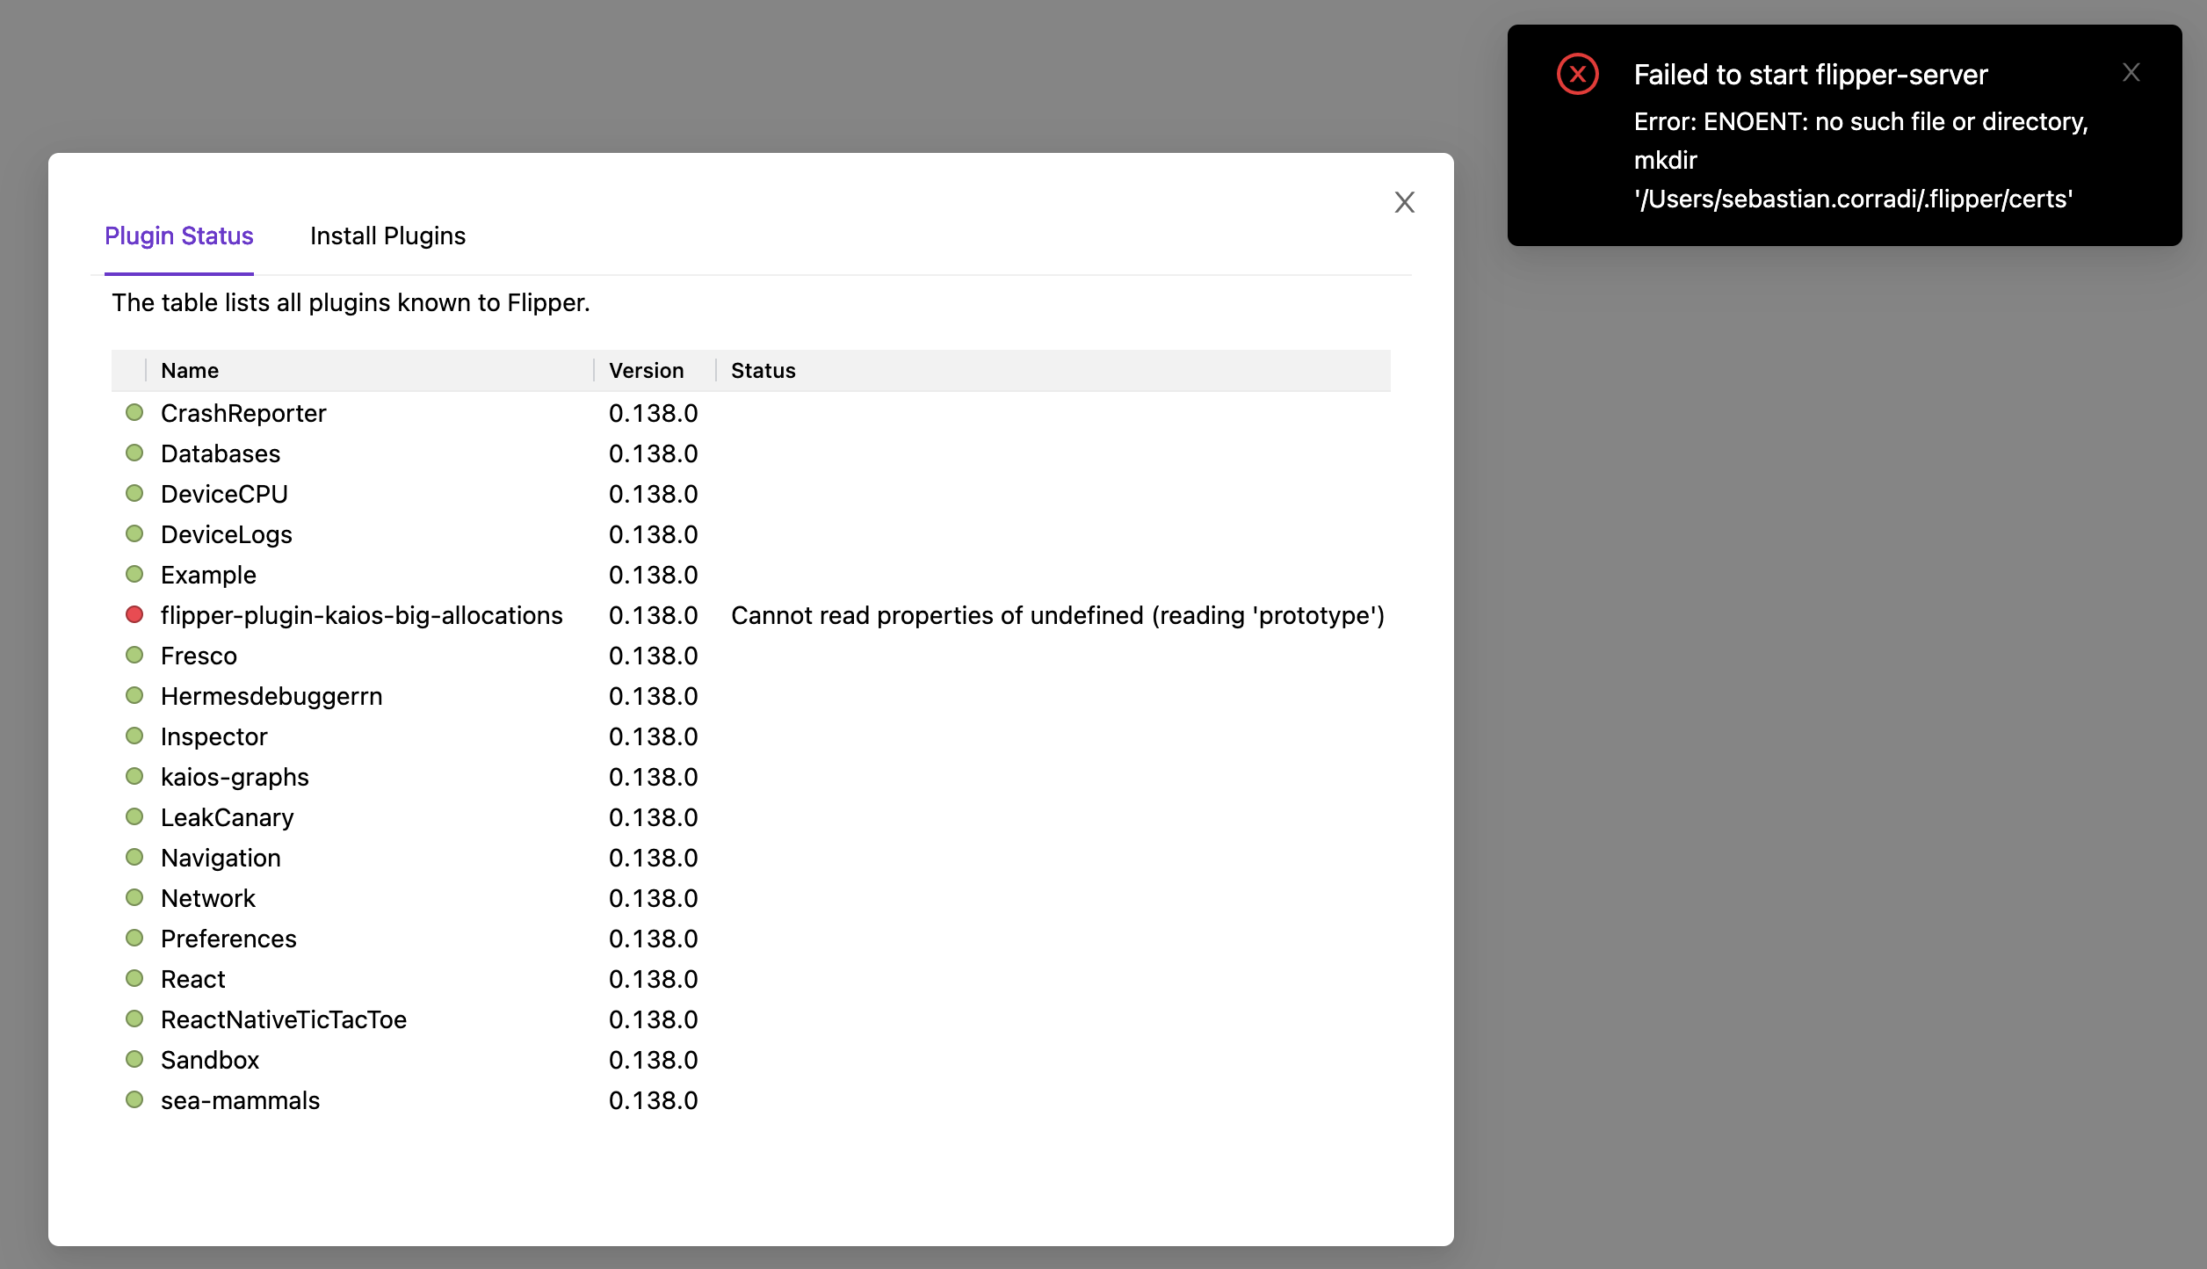Image resolution: width=2207 pixels, height=1269 pixels.
Task: Close the plugin status dialog
Action: [1404, 202]
